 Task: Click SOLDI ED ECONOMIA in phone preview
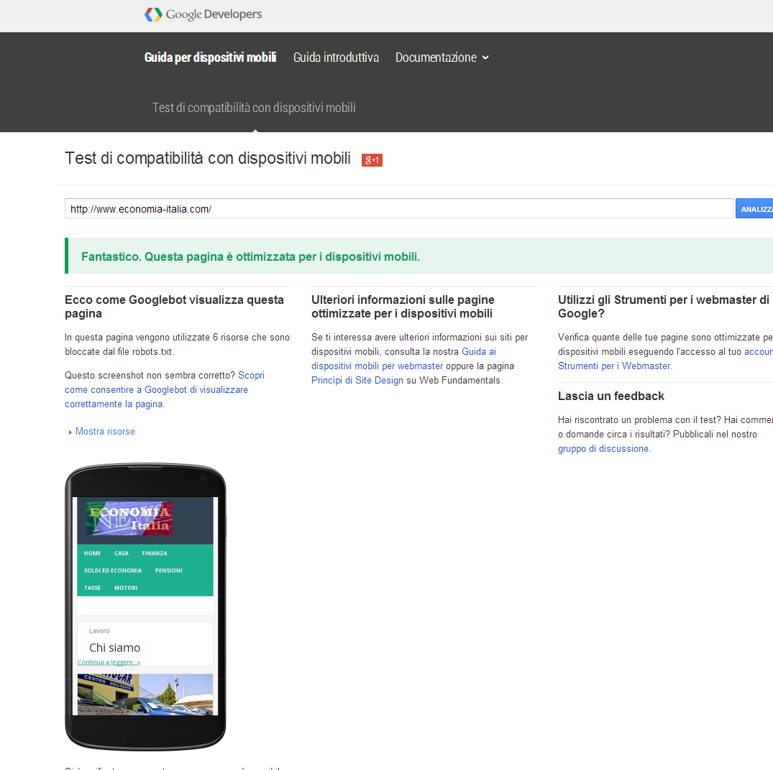[x=113, y=570]
